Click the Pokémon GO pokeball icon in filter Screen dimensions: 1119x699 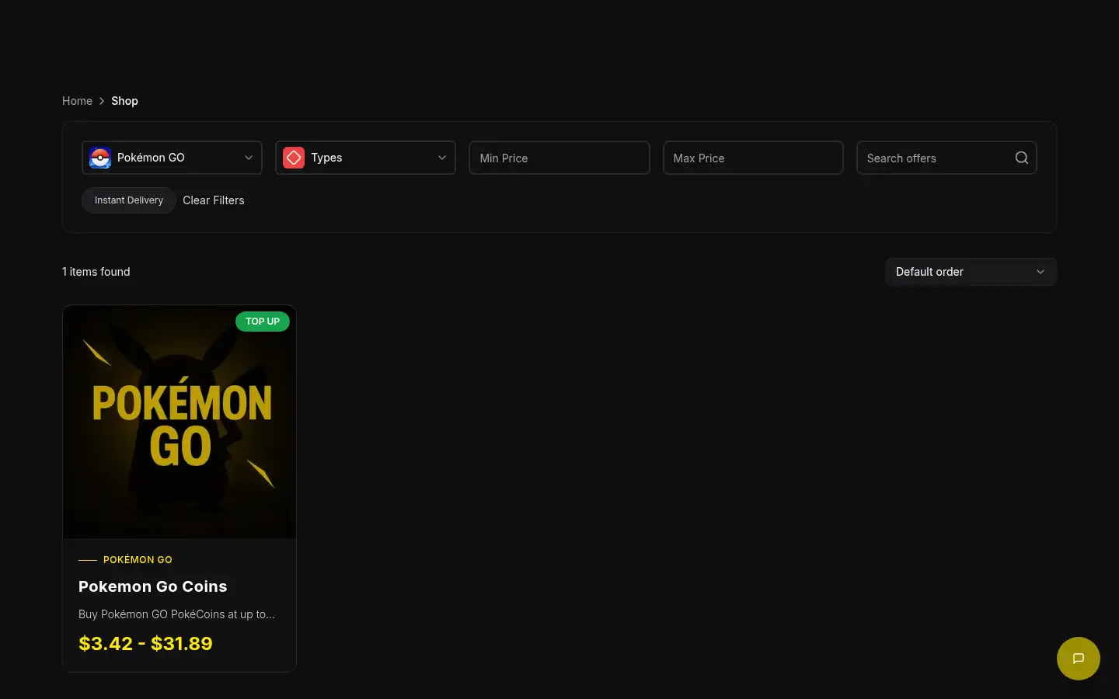tap(100, 158)
